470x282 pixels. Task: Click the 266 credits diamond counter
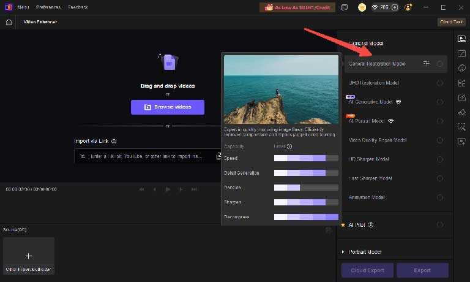coord(381,7)
